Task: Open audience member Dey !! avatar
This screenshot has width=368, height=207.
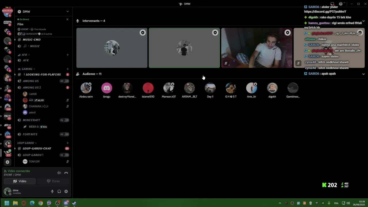Action: point(210,88)
